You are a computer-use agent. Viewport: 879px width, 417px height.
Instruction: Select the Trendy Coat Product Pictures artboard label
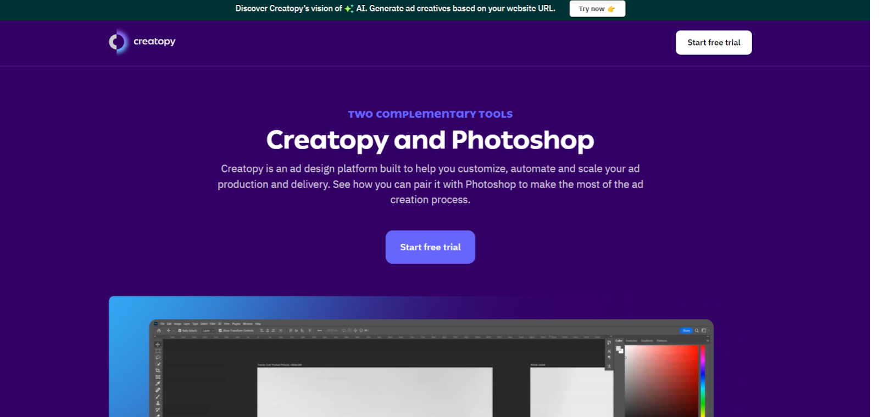(280, 365)
